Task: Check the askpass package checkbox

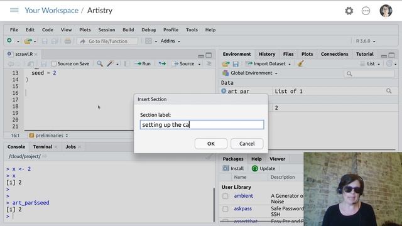Action: coord(225,209)
